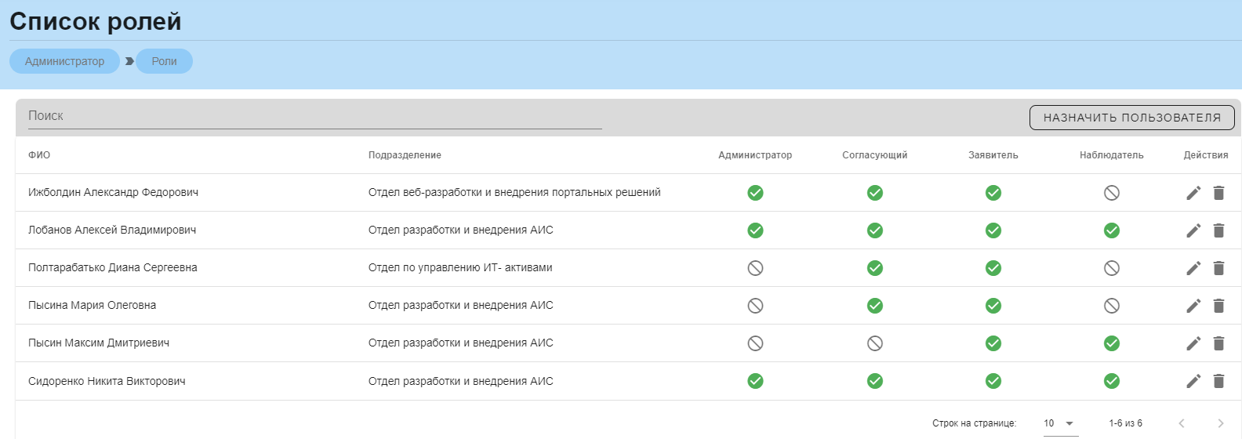The height and width of the screenshot is (439, 1242).
Task: Trash the Сидоренко Никита Викторович row
Action: (x=1218, y=381)
